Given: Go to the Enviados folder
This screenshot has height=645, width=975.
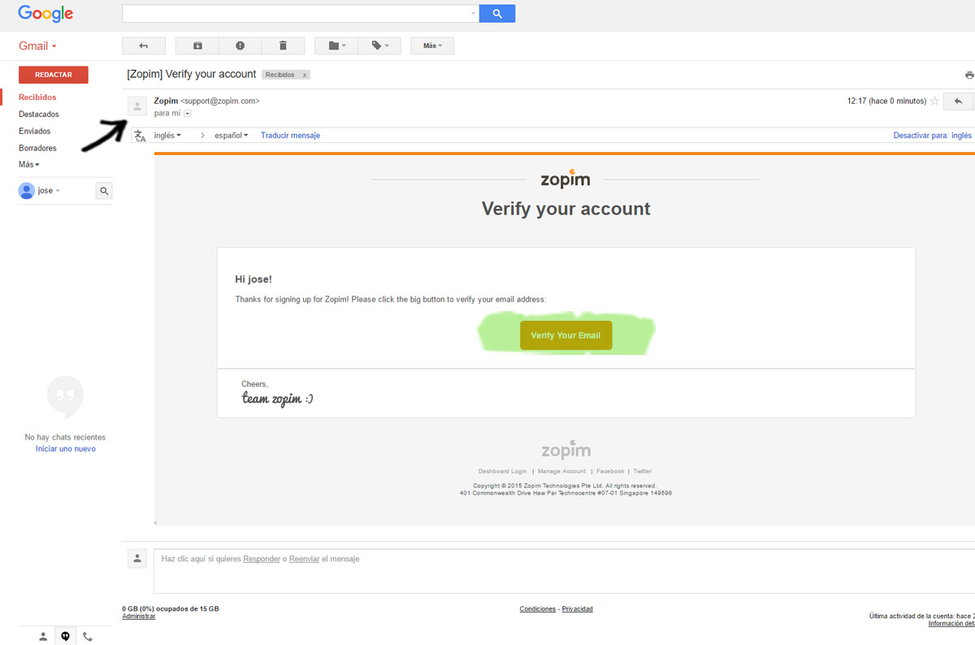Looking at the screenshot, I should tap(35, 131).
